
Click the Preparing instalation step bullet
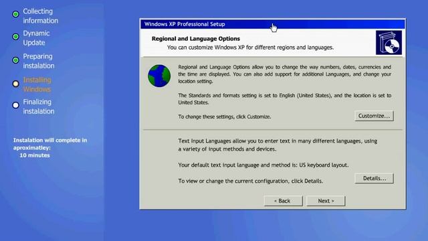(x=15, y=60)
